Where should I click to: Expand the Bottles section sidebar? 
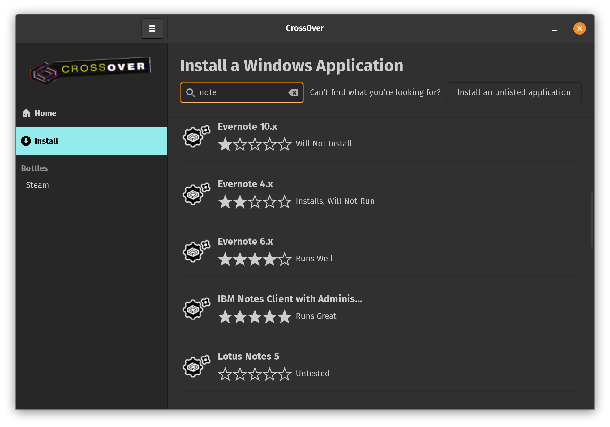[34, 168]
